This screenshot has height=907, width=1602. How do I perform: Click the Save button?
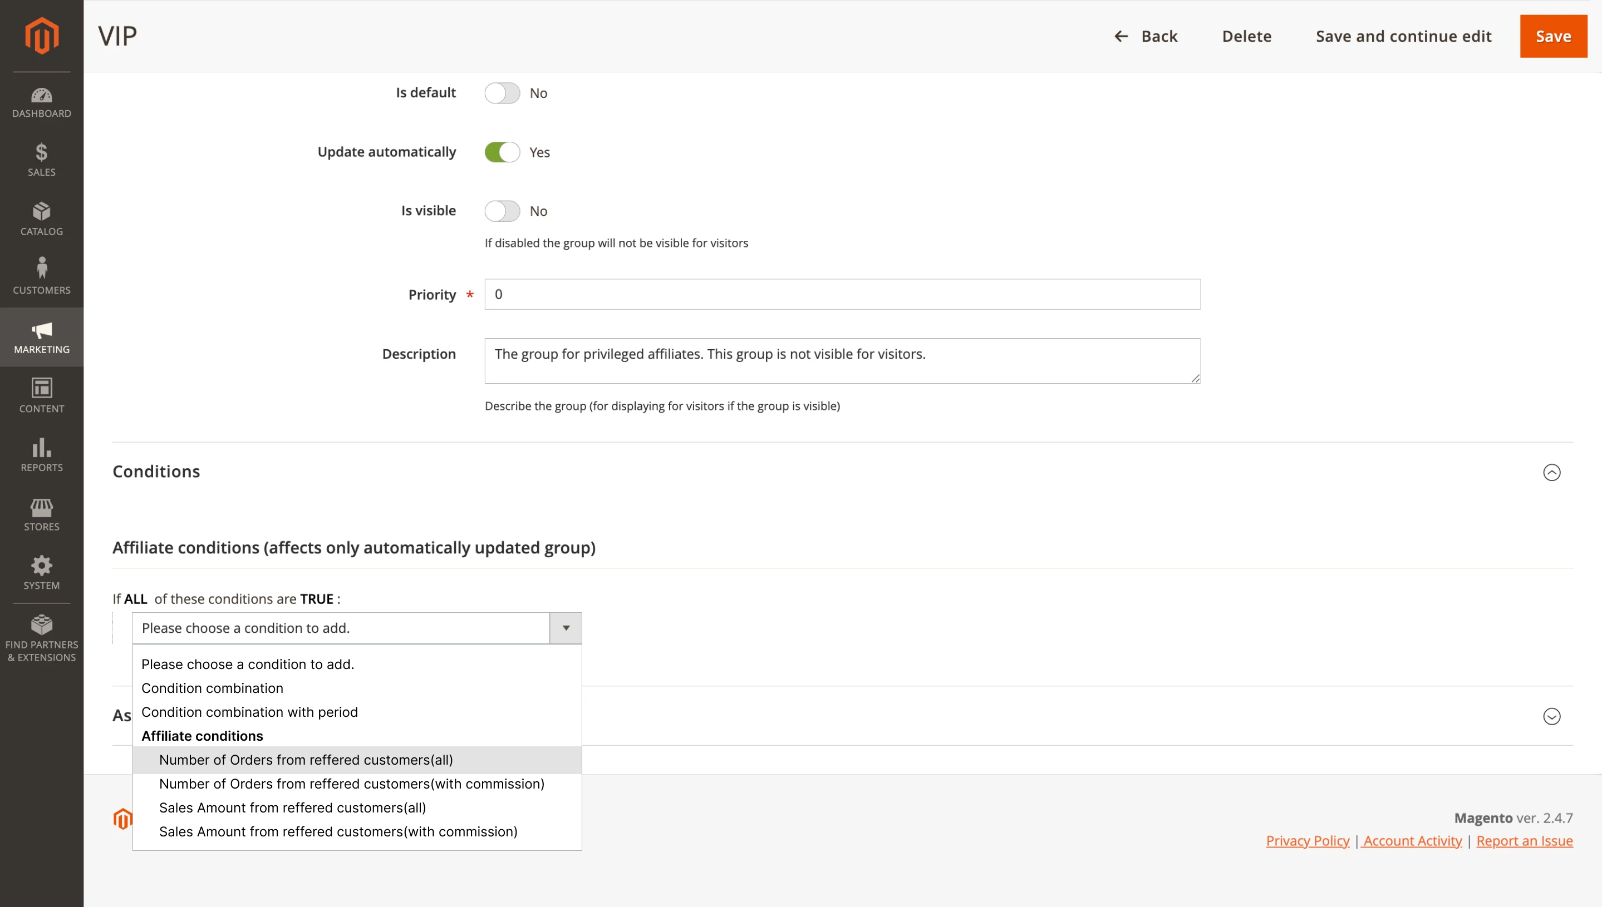pyautogui.click(x=1553, y=36)
